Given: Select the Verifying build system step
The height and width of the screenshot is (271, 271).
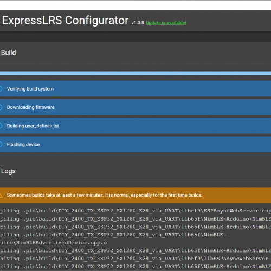Looking at the screenshot, I should click(x=135, y=89).
